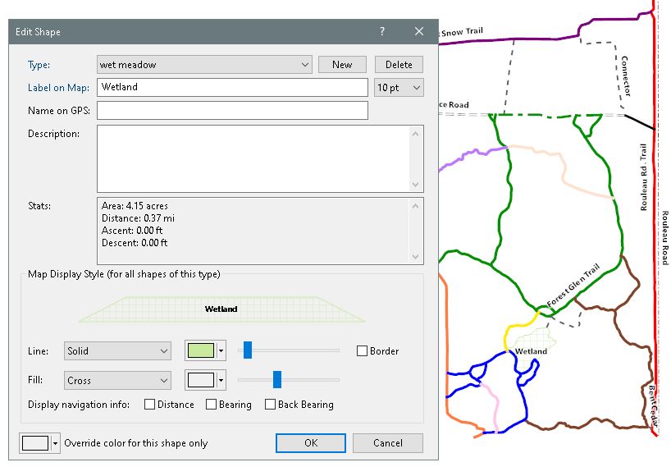Click the fill color swatch

tap(200, 380)
